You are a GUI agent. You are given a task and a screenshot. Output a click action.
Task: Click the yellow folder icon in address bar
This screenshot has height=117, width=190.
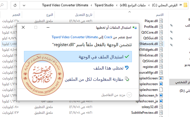pos(185,5)
